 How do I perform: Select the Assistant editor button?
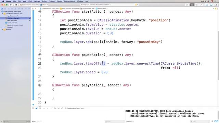[x=197, y=5]
